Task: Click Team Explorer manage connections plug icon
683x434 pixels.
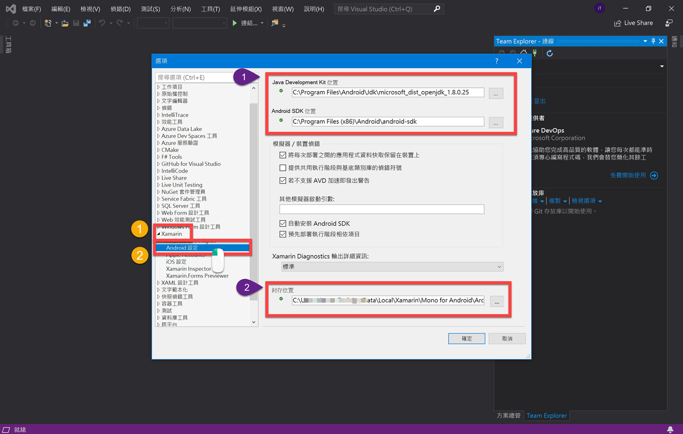Action: click(x=535, y=53)
